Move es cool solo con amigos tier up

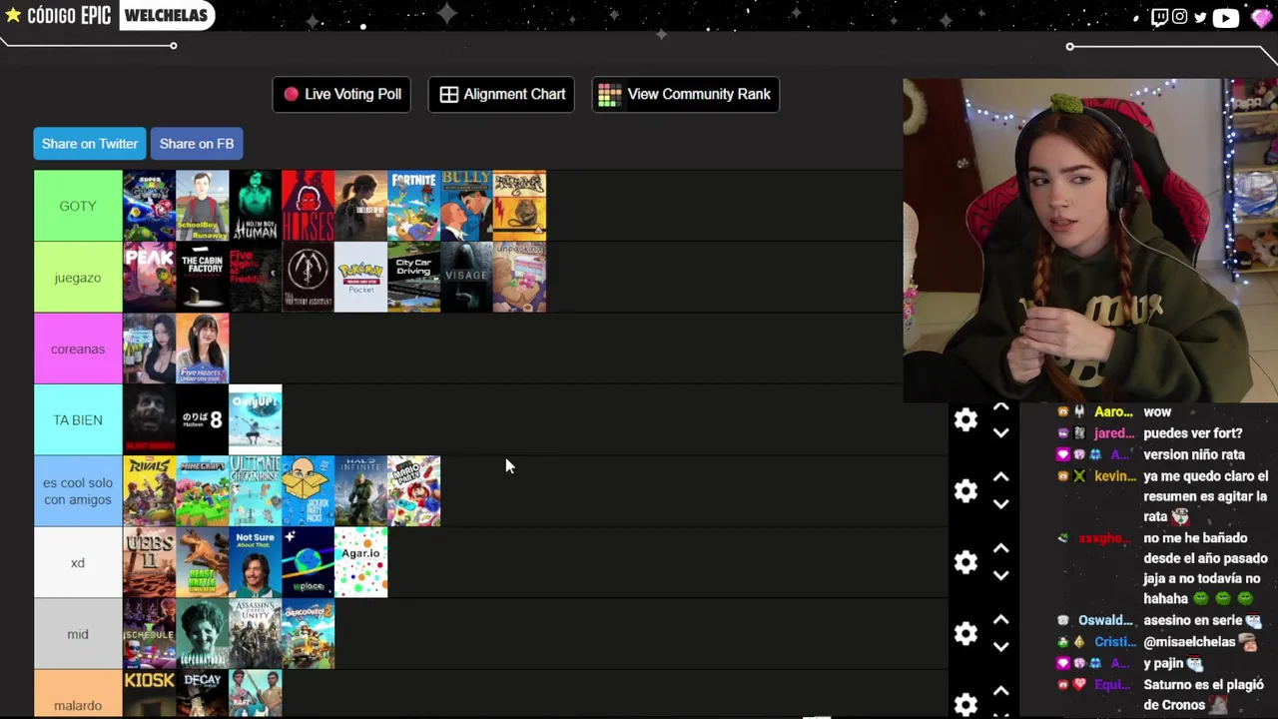coord(1000,477)
